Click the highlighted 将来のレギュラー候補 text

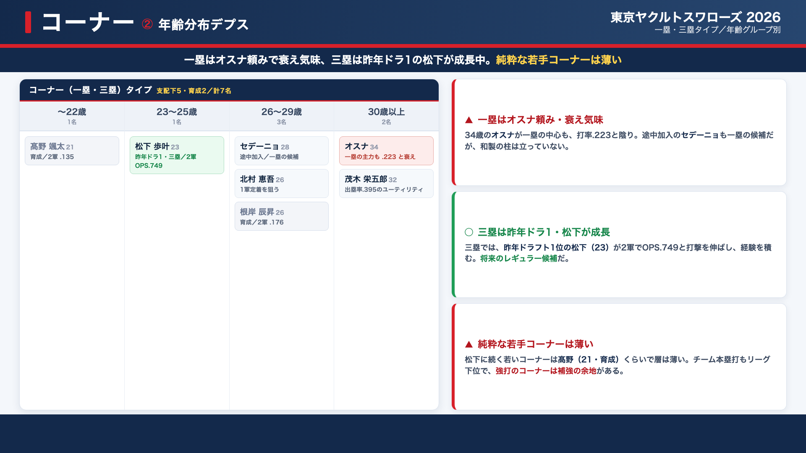click(x=518, y=258)
